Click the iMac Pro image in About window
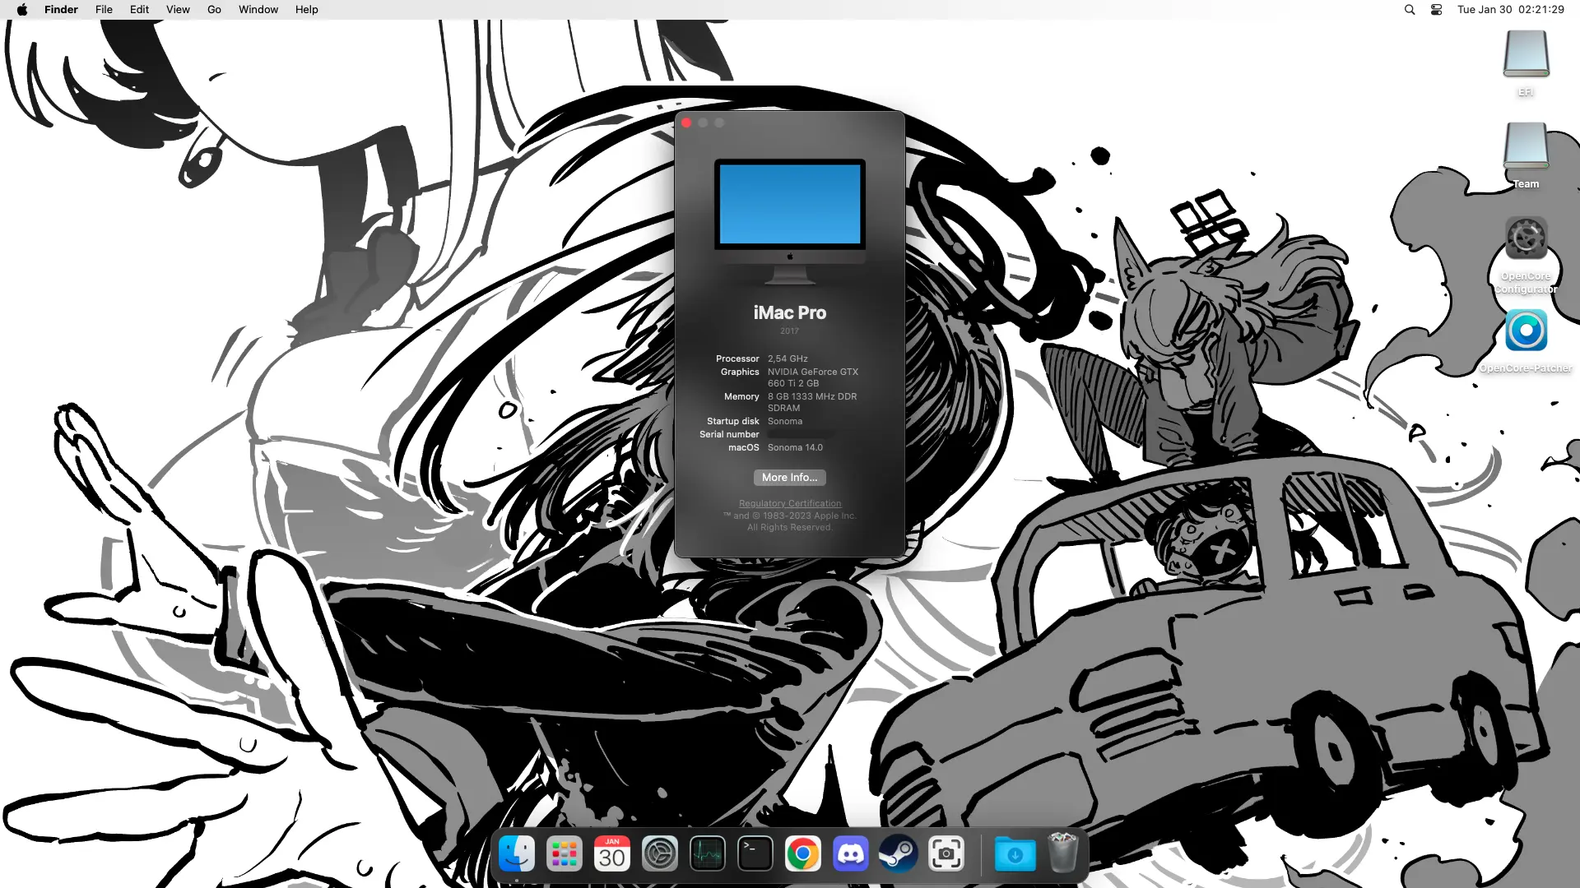This screenshot has height=888, width=1580. 790,221
